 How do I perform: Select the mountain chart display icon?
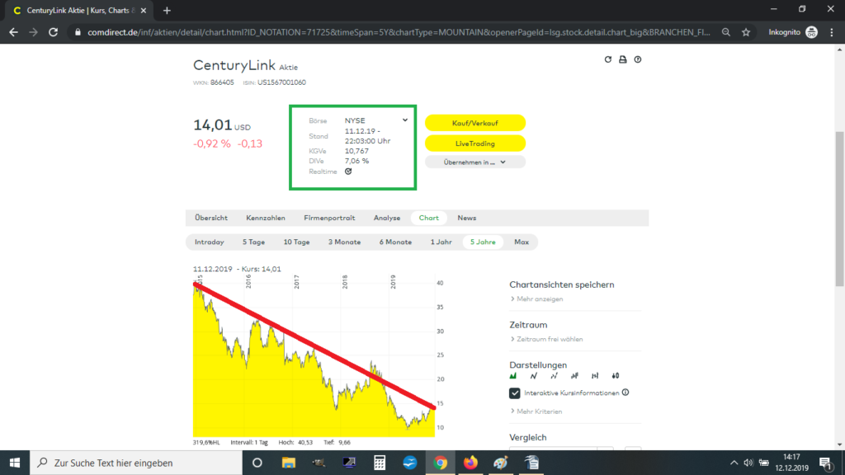coord(513,376)
